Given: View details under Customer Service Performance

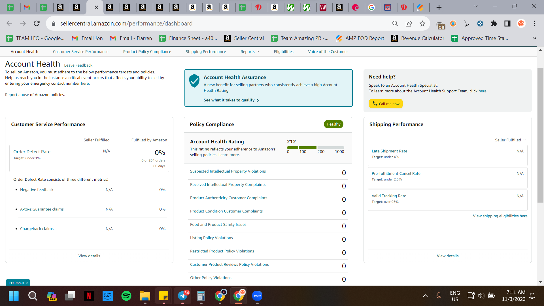Looking at the screenshot, I should point(89,256).
